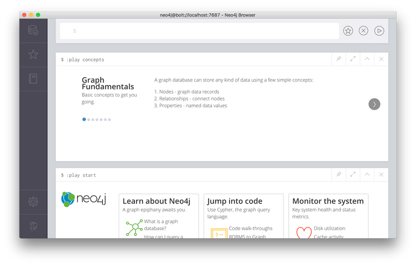Viewport: 416px width, 266px height.
Task: Select second carousel dot
Action: coord(89,119)
